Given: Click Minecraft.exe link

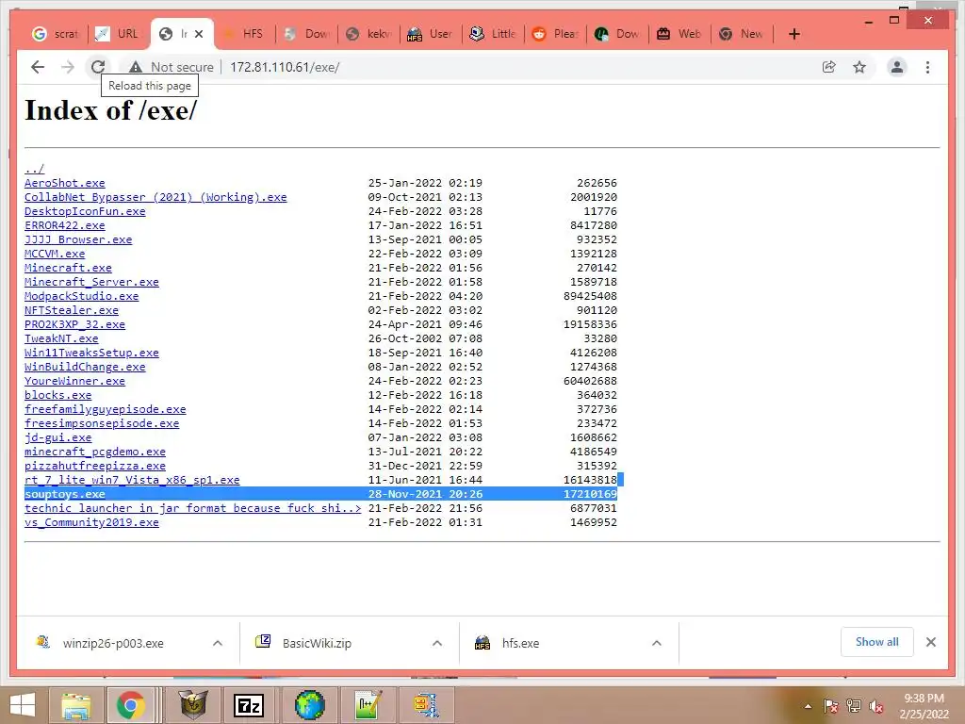Looking at the screenshot, I should [x=68, y=268].
